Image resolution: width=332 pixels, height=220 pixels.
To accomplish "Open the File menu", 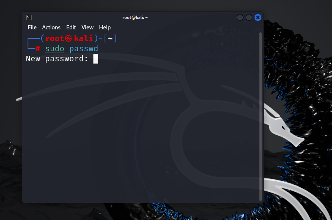I will tap(32, 27).
